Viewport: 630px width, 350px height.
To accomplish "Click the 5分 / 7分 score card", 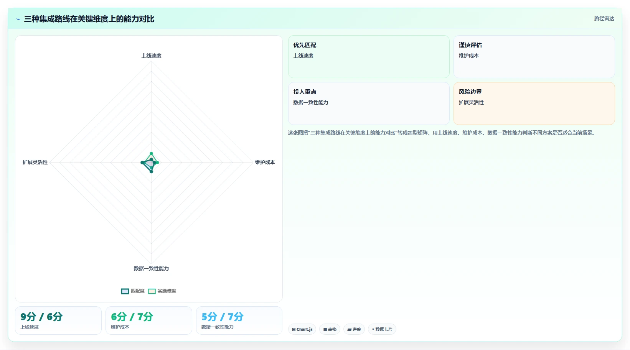I will click(239, 320).
